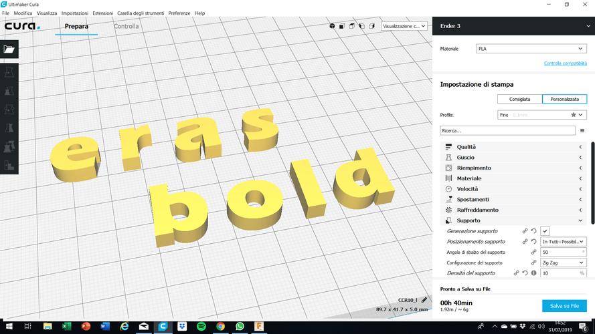Click link icon for Densità del supporto

point(516,273)
